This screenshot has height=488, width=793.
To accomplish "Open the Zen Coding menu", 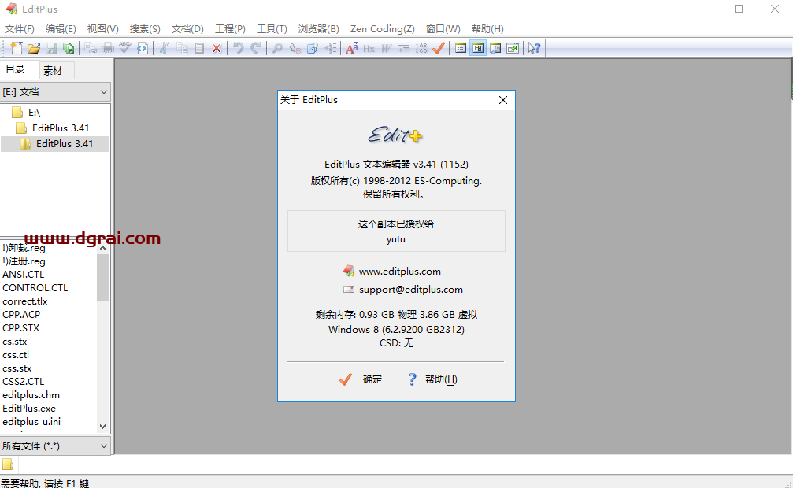I will 383,28.
